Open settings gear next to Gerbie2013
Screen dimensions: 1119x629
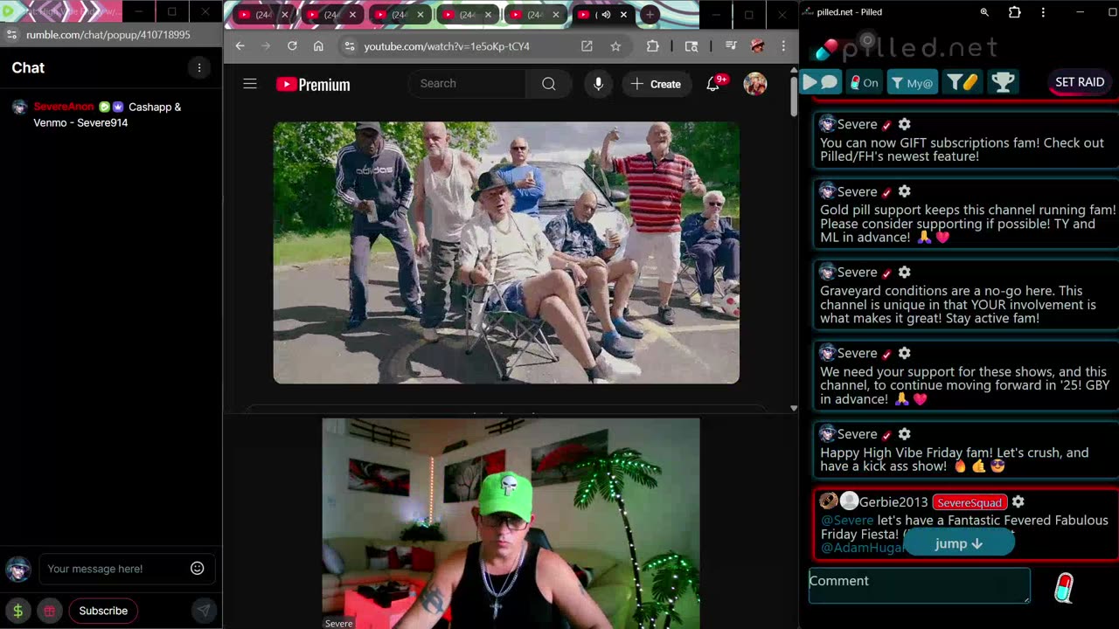[1018, 501]
